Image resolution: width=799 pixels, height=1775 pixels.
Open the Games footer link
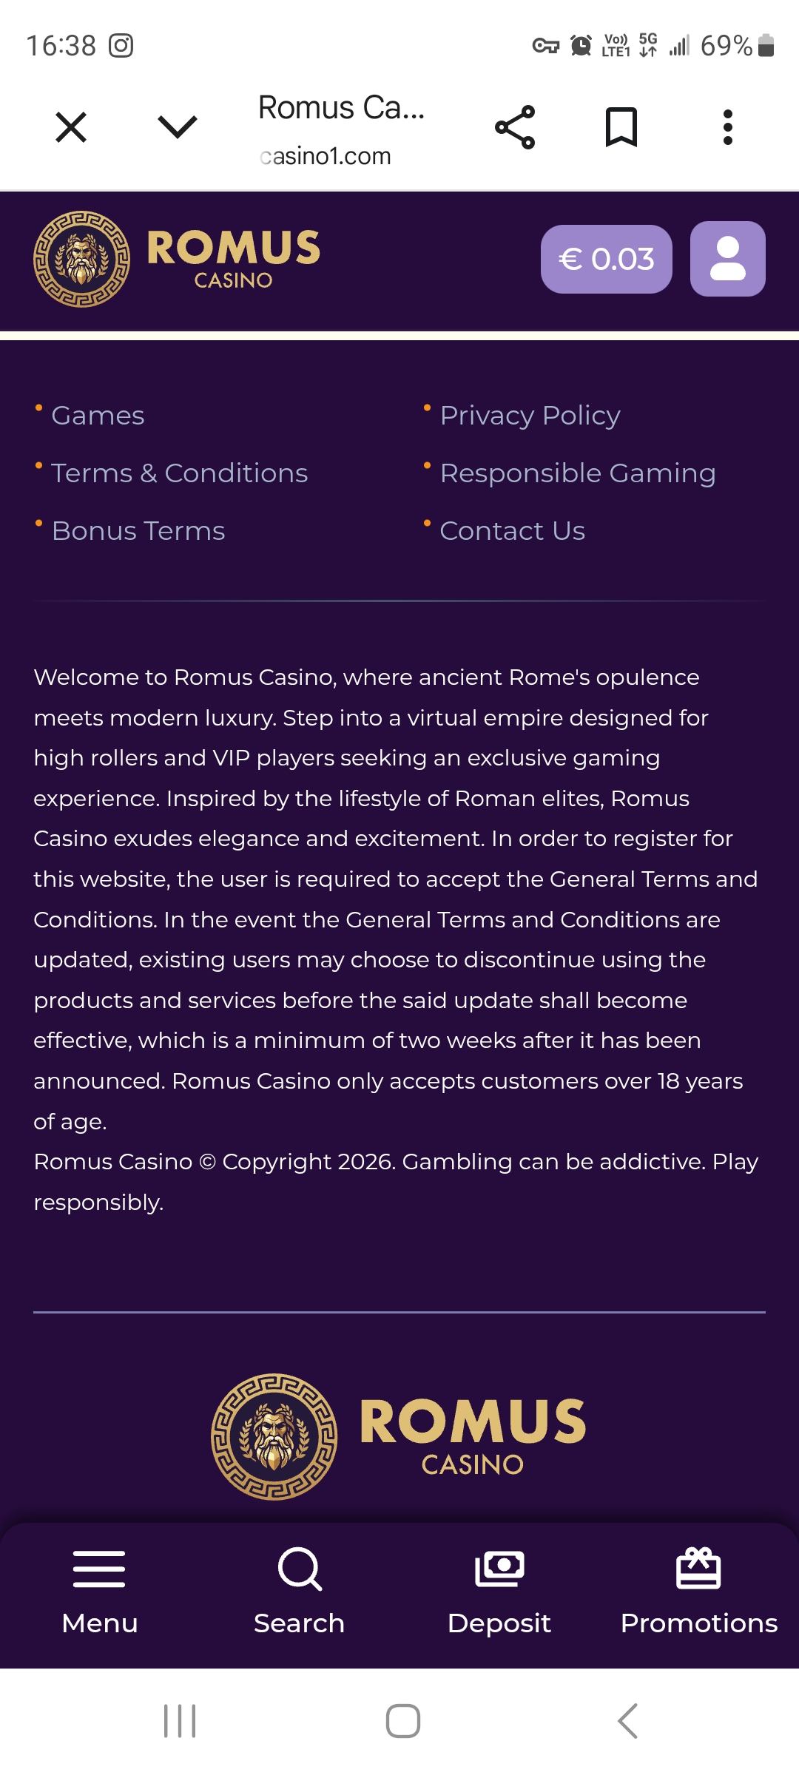coord(98,416)
